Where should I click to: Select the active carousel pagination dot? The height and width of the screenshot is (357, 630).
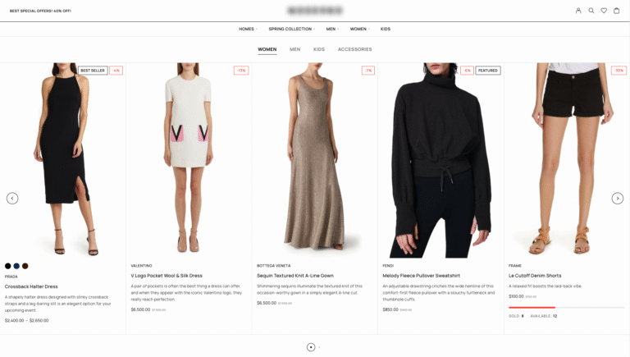311,347
